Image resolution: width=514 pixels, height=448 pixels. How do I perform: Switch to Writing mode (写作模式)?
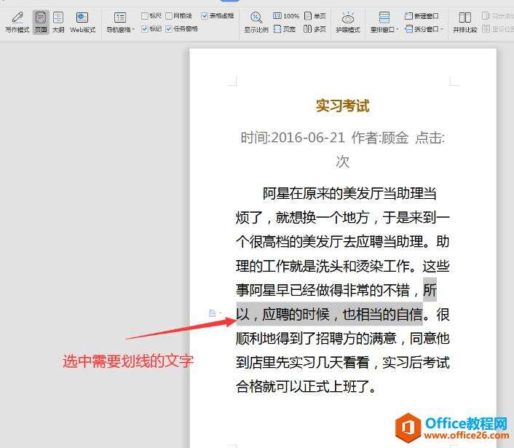[x=17, y=23]
